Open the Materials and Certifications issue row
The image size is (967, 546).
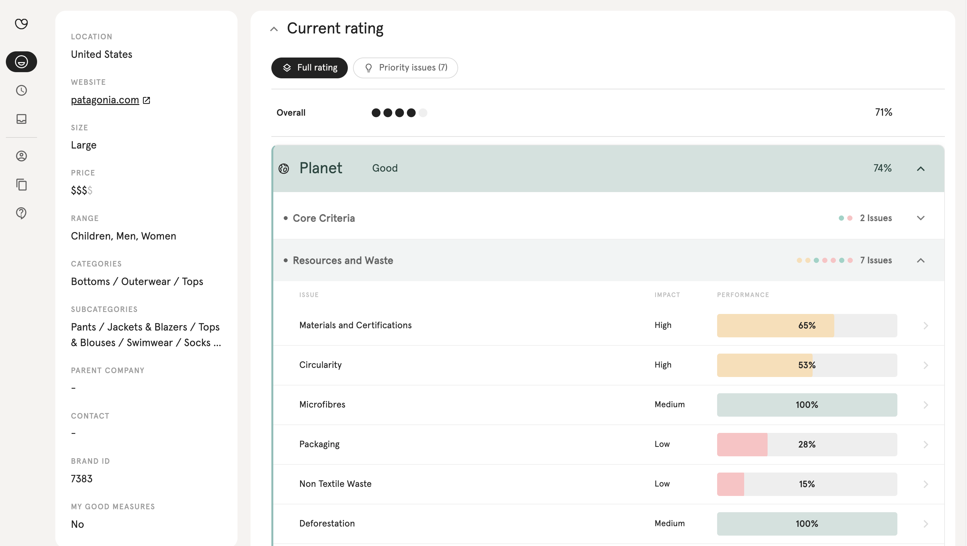(x=609, y=326)
